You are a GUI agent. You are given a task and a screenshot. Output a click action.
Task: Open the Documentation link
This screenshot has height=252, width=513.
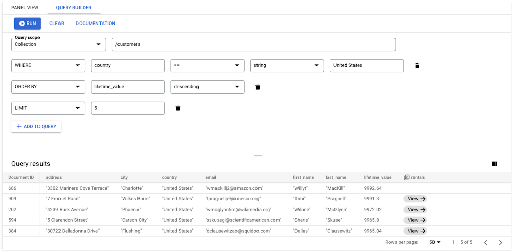(x=95, y=24)
